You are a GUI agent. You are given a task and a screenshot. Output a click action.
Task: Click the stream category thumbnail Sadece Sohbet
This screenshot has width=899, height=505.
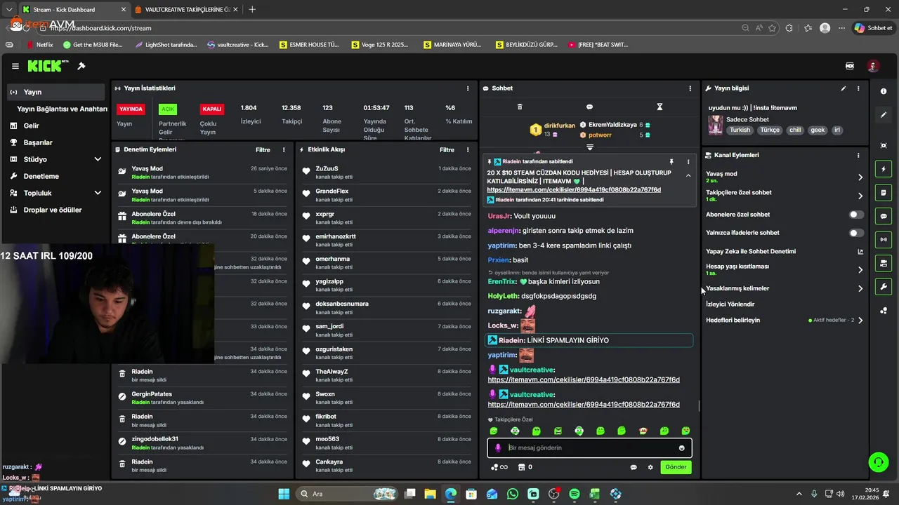pyautogui.click(x=715, y=125)
